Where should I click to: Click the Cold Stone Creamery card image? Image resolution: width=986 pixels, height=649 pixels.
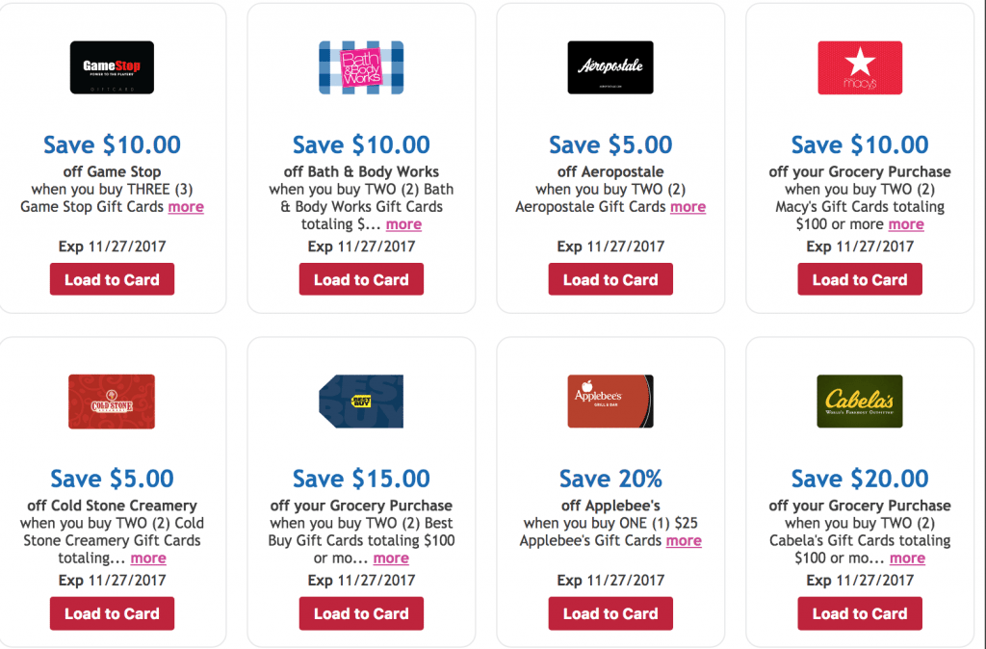[112, 402]
